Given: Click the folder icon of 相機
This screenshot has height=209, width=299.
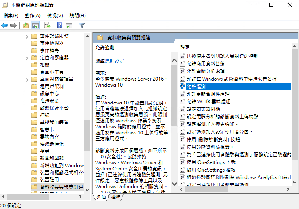Looking at the screenshot, I should pyautogui.click(x=34, y=65).
